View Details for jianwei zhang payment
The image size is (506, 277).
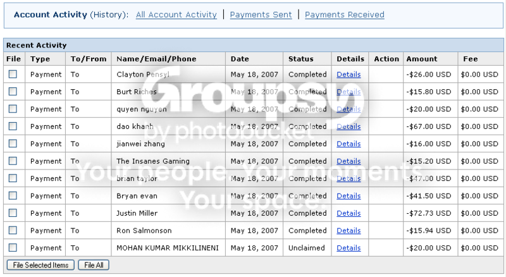coord(349,144)
